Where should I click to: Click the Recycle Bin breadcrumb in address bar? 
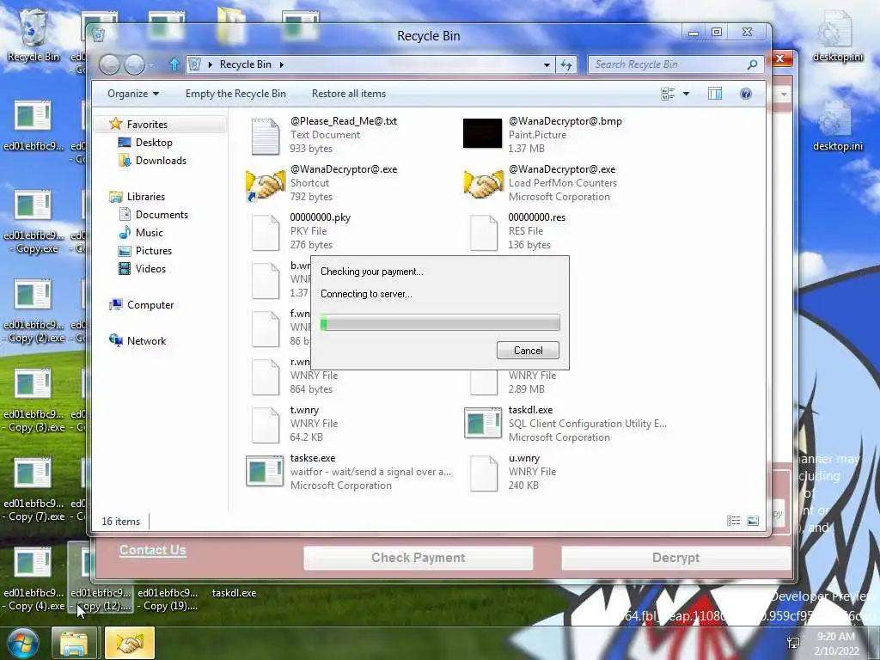[x=245, y=64]
